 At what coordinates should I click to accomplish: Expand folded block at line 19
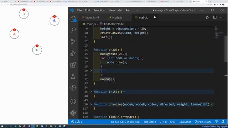pyautogui.click(x=91, y=71)
